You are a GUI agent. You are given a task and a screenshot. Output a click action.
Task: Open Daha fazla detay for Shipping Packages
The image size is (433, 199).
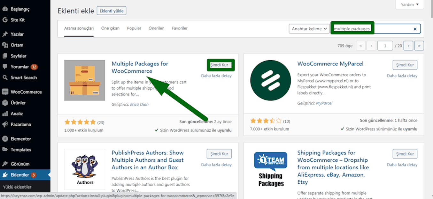click(402, 165)
